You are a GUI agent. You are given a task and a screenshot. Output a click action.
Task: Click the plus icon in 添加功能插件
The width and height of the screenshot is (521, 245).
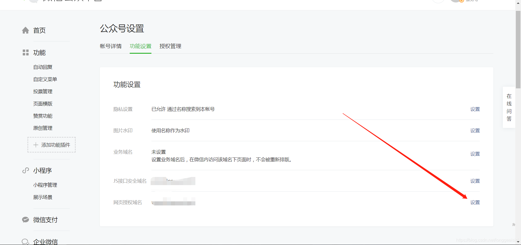36,145
